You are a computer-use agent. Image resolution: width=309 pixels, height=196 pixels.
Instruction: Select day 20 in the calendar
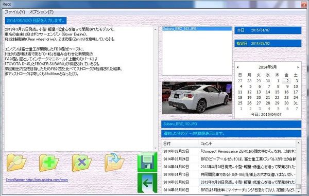259,97
